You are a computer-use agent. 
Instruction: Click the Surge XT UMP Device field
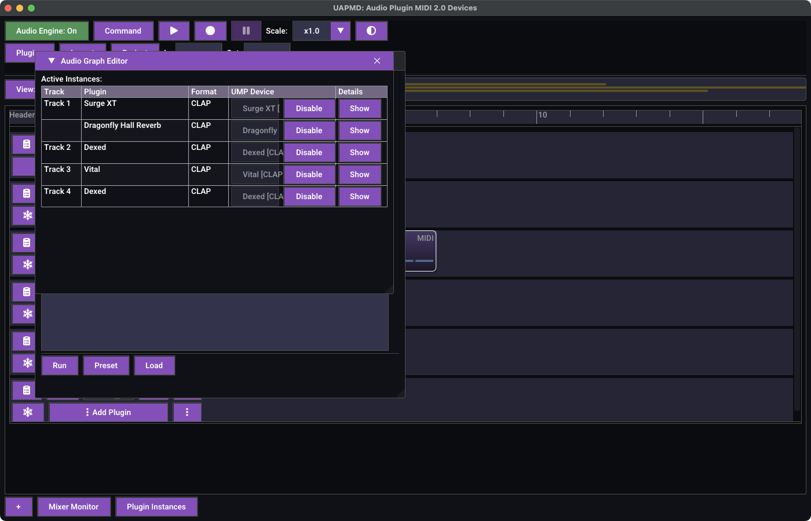point(257,108)
